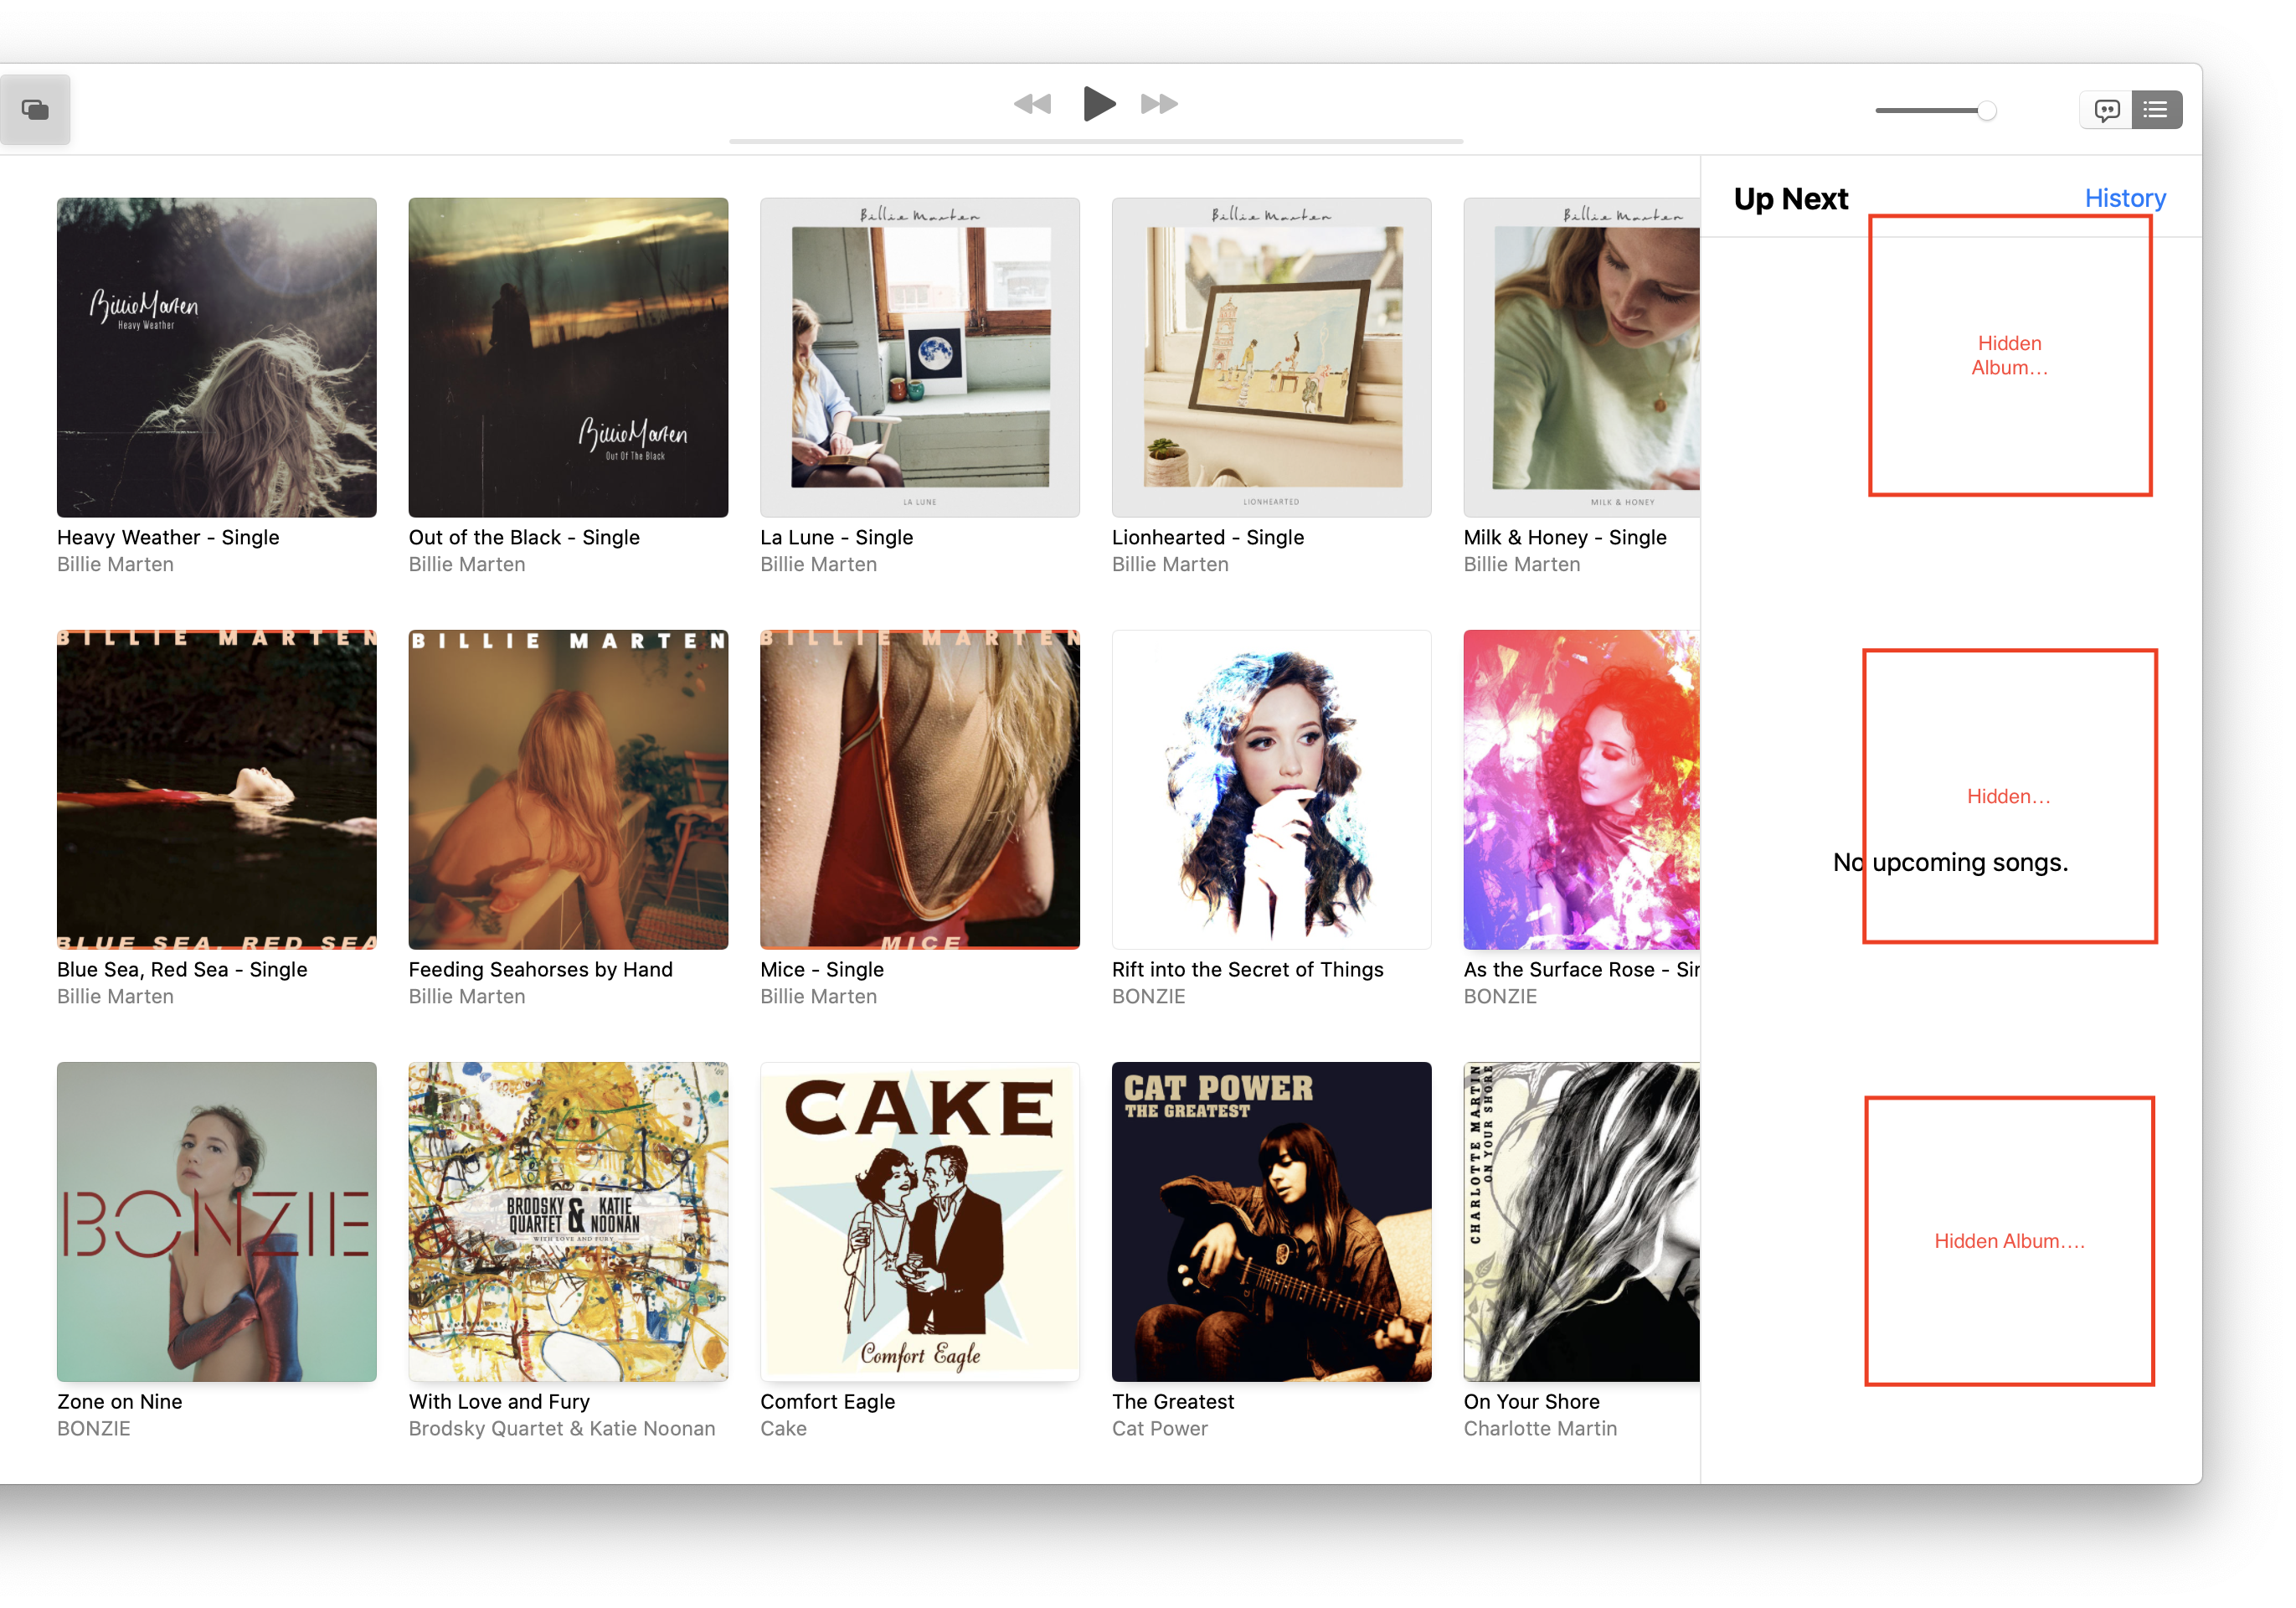Click the 'With Love and Fury' title
This screenshot has height=1608, width=2296.
pyautogui.click(x=499, y=1401)
